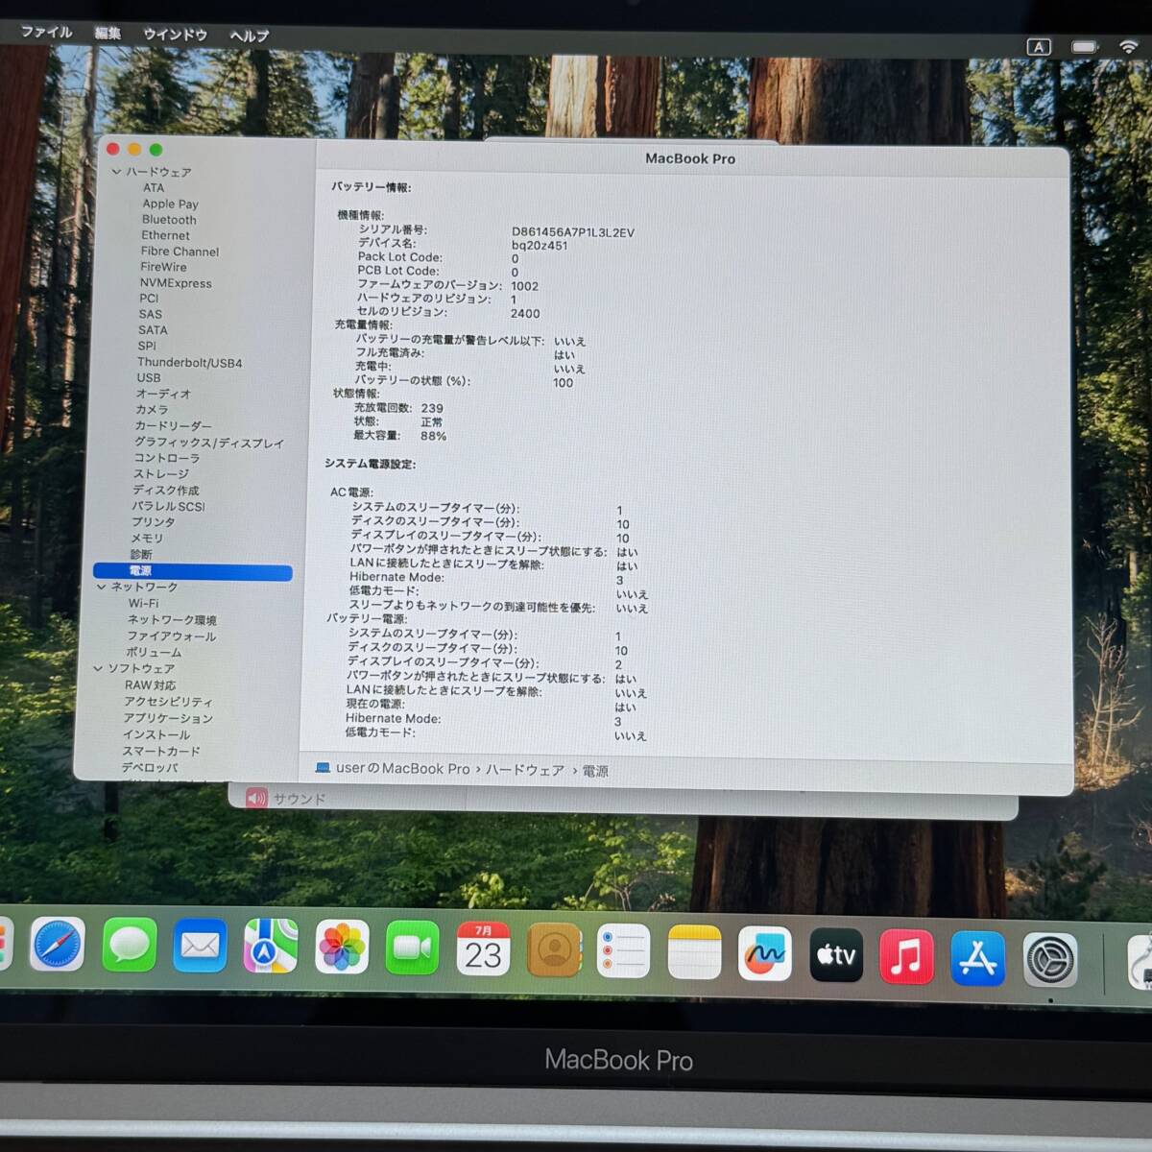Screen dimensions: 1152x1152
Task: Open Maps from the Dock
Action: [x=271, y=948]
